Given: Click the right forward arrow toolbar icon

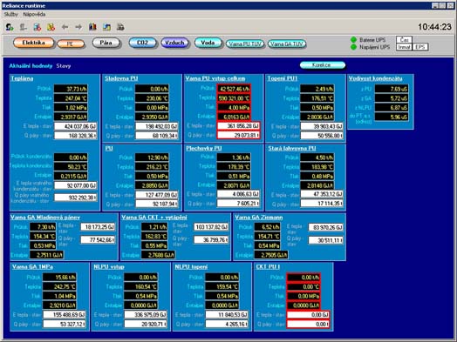Looking at the screenshot, I should [x=78, y=27].
